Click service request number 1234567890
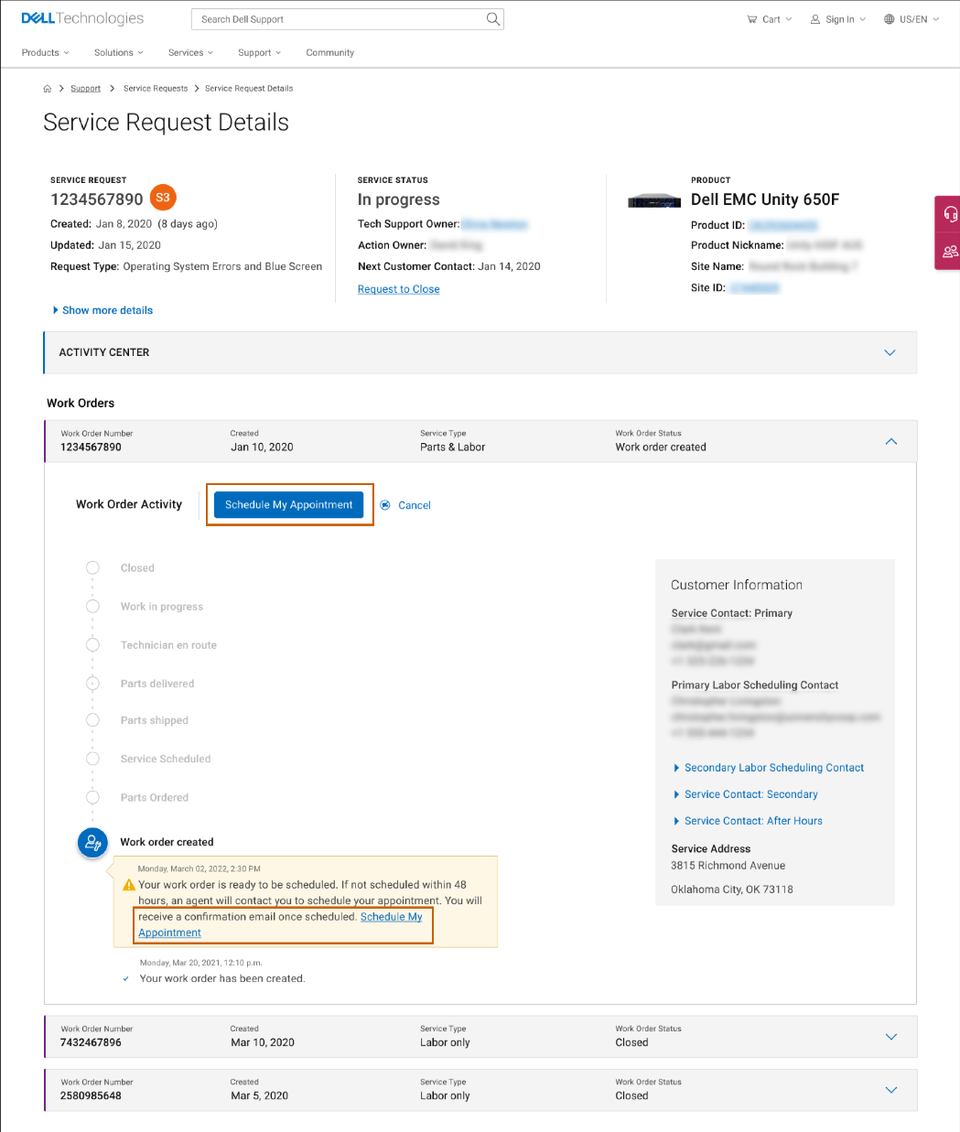Screen dimensions: 960x1132 point(97,199)
